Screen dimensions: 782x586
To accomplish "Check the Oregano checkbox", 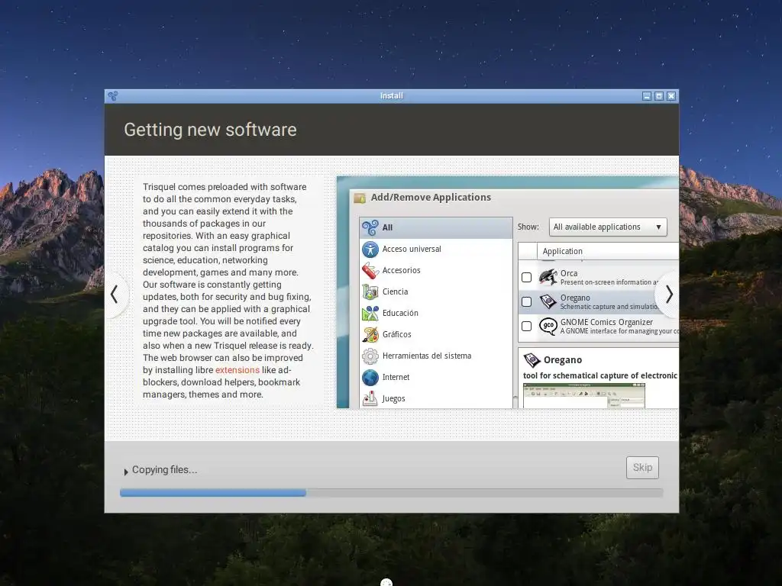I will pos(526,302).
